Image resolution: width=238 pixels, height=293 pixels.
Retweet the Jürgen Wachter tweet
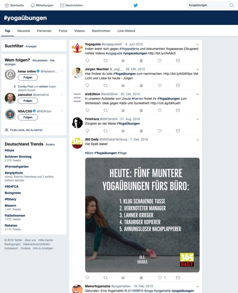point(105,85)
